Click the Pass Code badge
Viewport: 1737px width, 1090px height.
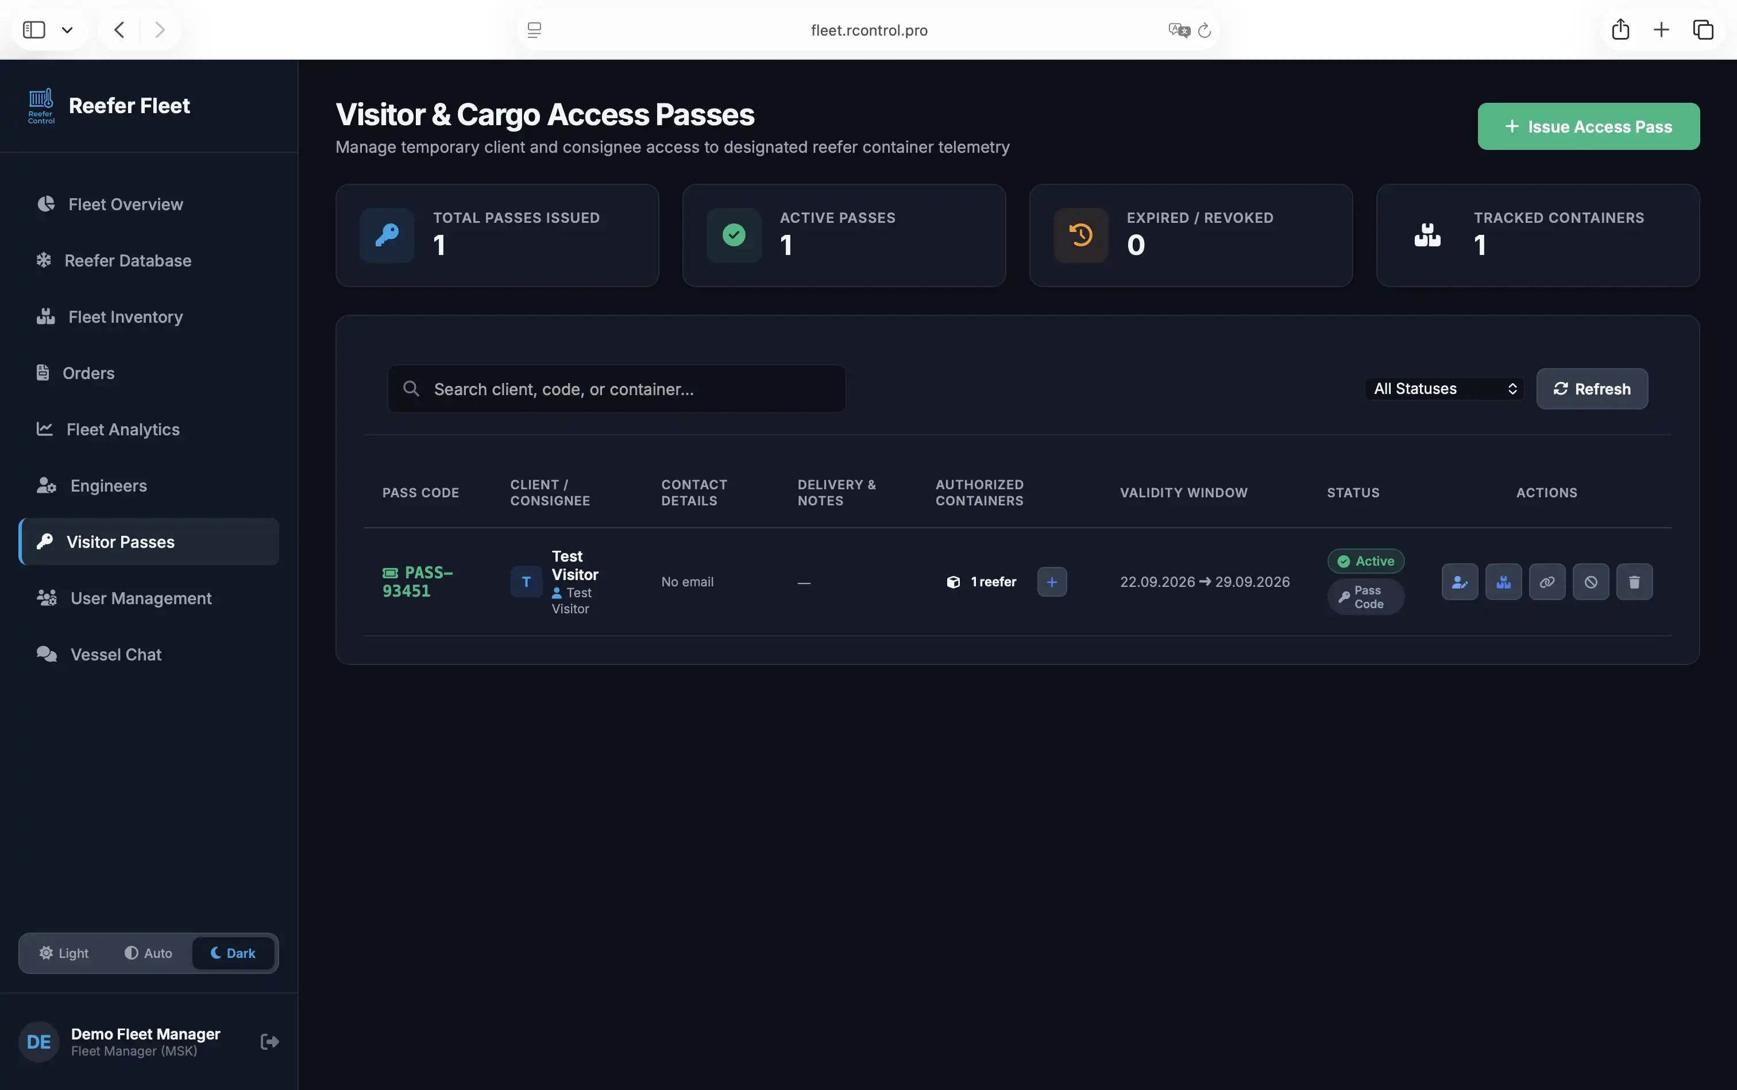point(1365,597)
